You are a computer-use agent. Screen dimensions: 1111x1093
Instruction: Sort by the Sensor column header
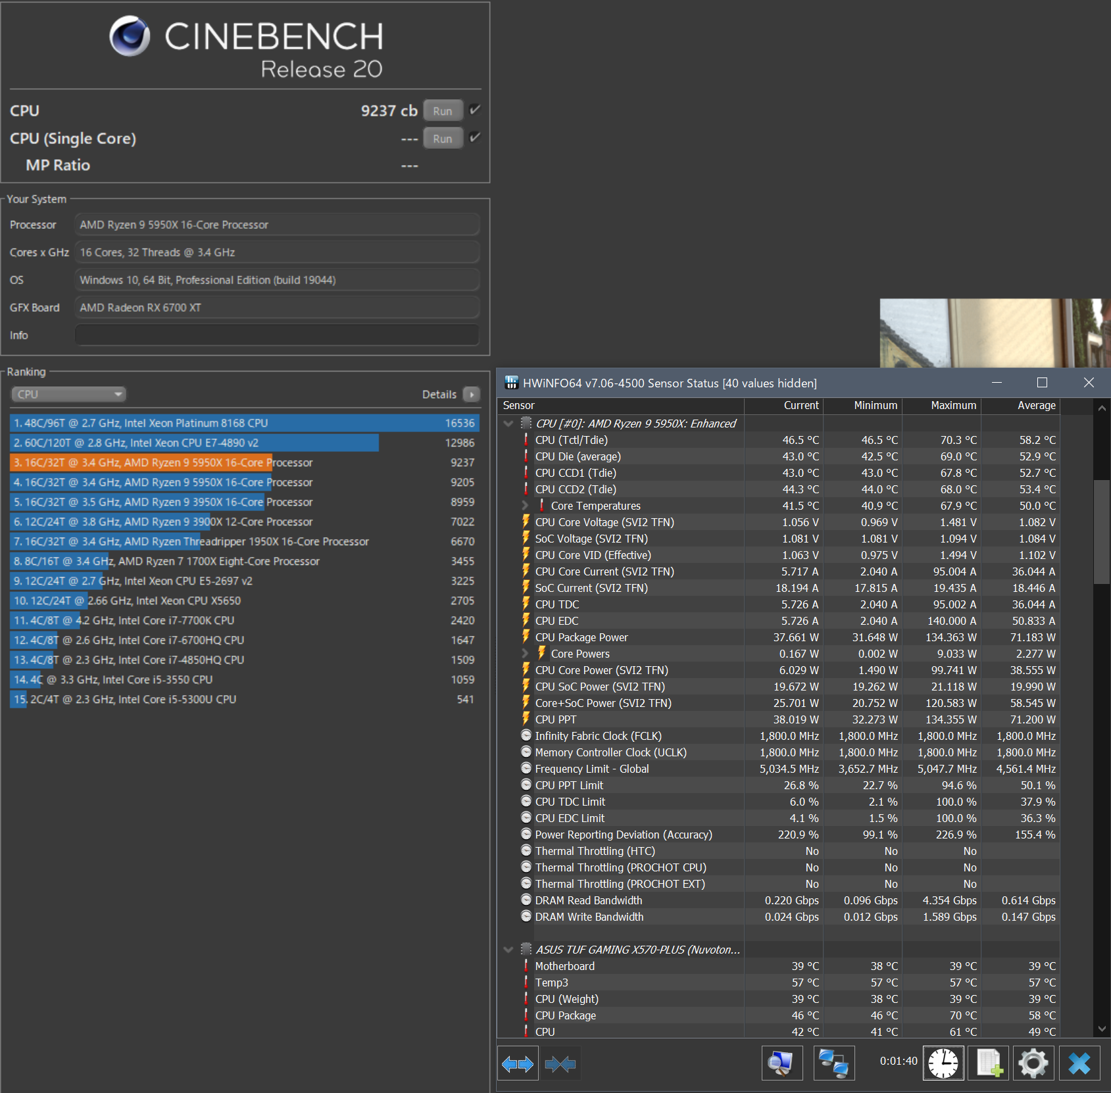[620, 406]
